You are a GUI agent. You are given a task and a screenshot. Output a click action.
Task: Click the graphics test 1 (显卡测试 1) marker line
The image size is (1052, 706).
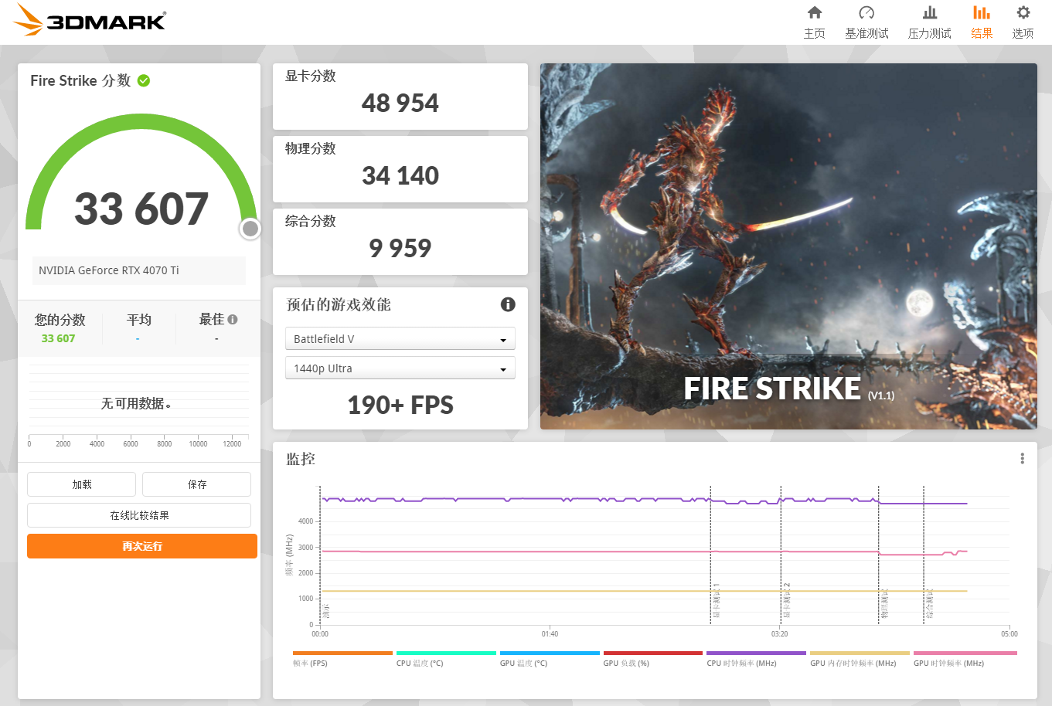710,555
